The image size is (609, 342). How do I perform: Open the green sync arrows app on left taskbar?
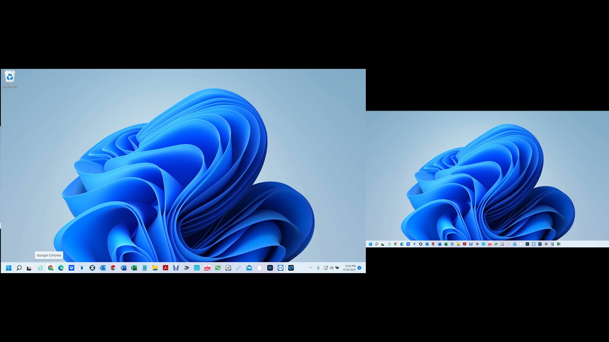click(218, 268)
